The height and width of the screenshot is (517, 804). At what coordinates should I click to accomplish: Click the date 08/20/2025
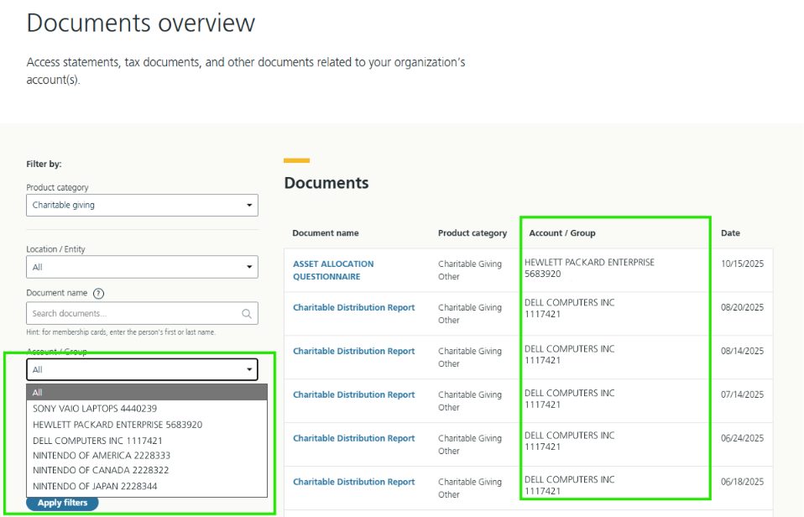point(742,308)
